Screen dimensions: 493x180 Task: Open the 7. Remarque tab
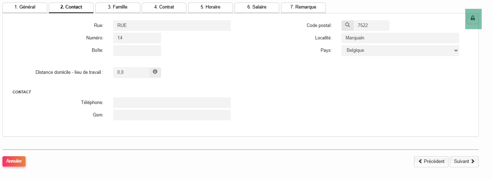pos(303,7)
